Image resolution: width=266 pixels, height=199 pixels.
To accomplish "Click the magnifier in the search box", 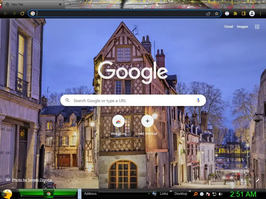I will 67,100.
